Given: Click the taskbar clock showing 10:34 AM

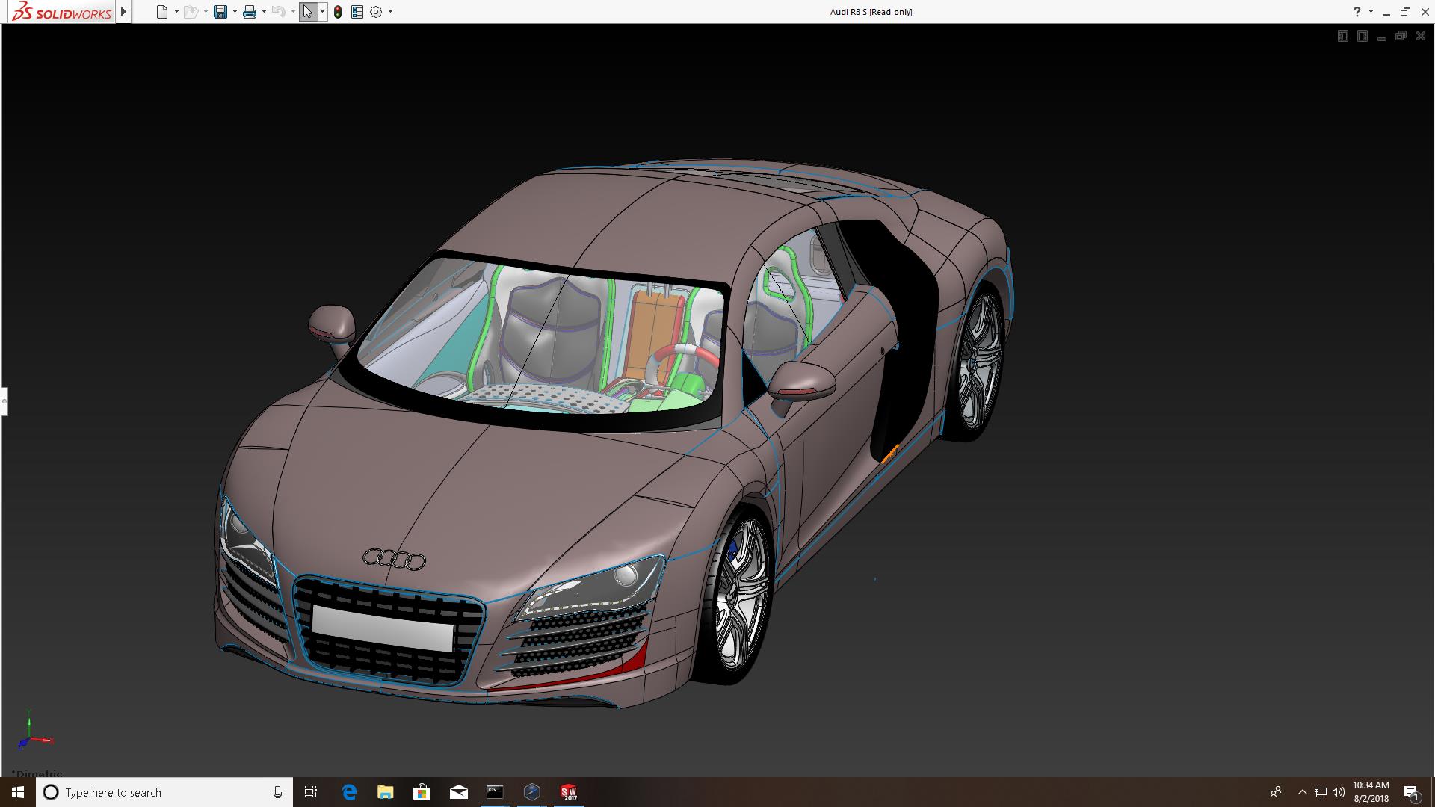Looking at the screenshot, I should point(1371,791).
